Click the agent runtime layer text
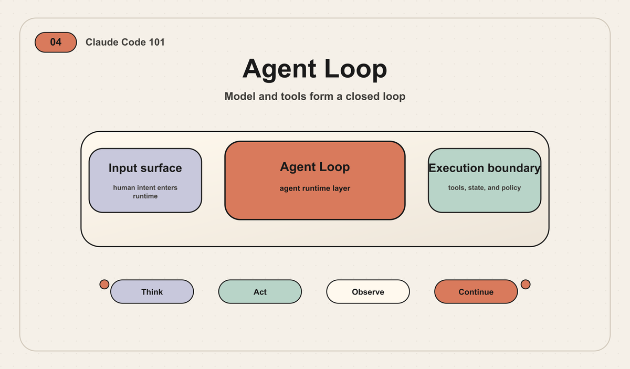Screen dimensions: 630x369 (x=315, y=188)
